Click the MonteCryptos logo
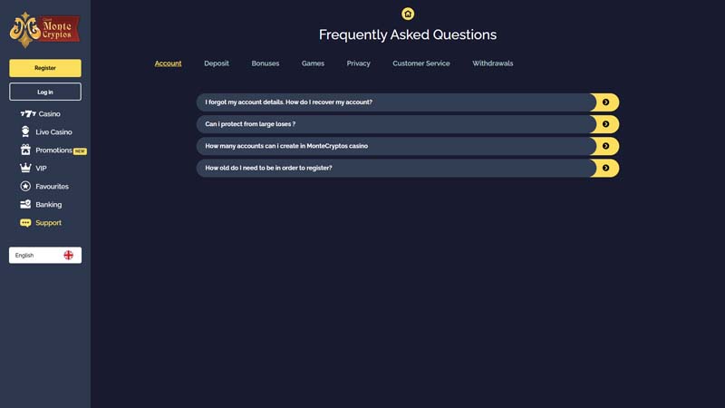 tap(44, 29)
